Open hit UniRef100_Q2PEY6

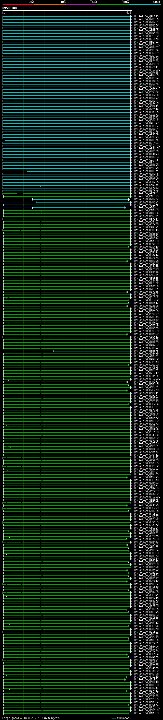tap(146, 19)
